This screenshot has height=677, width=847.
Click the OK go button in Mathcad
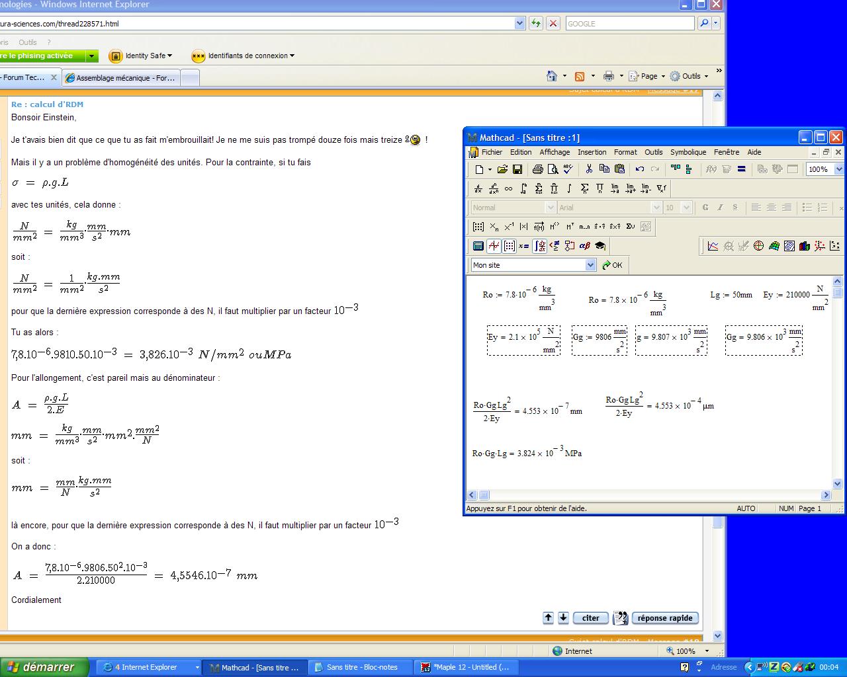[612, 265]
